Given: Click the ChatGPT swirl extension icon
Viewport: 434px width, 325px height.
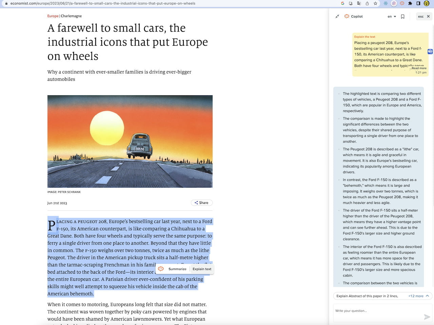Looking at the screenshot, I should click(x=394, y=3).
